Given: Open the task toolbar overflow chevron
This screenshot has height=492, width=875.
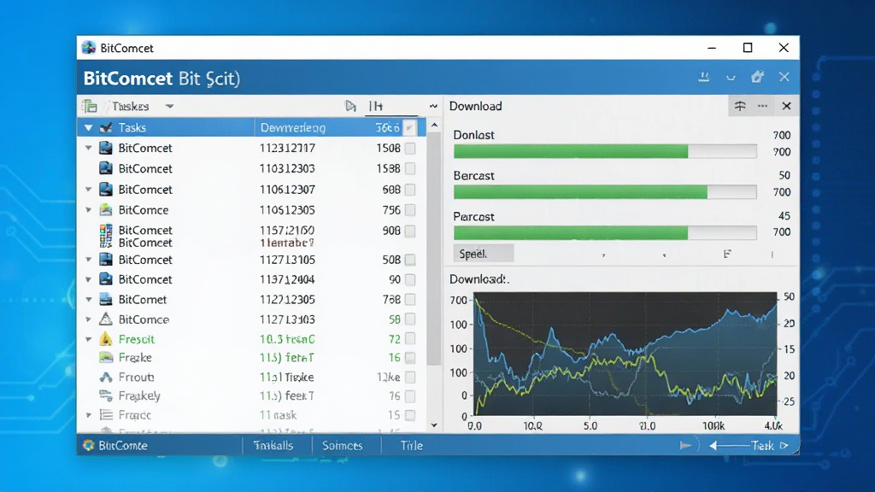Looking at the screenshot, I should point(433,106).
